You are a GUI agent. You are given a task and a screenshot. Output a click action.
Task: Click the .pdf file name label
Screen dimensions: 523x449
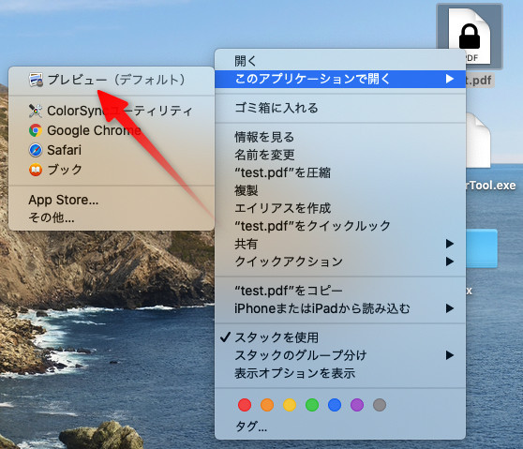tap(479, 81)
